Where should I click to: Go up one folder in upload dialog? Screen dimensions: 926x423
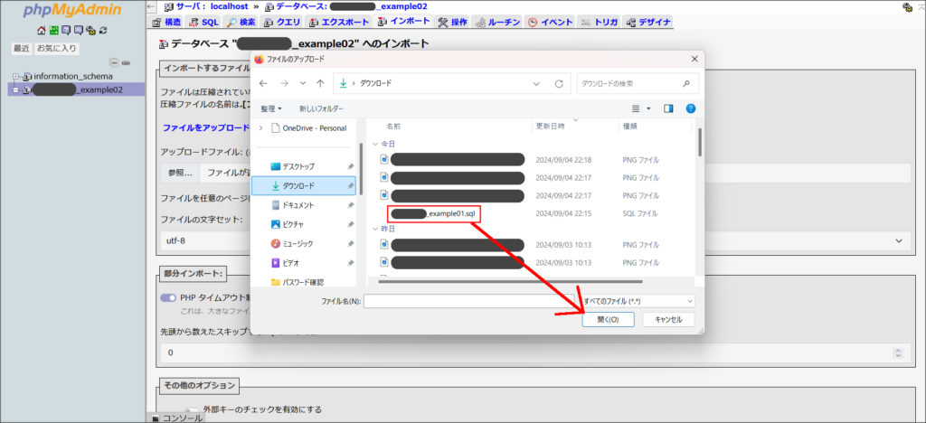(320, 84)
